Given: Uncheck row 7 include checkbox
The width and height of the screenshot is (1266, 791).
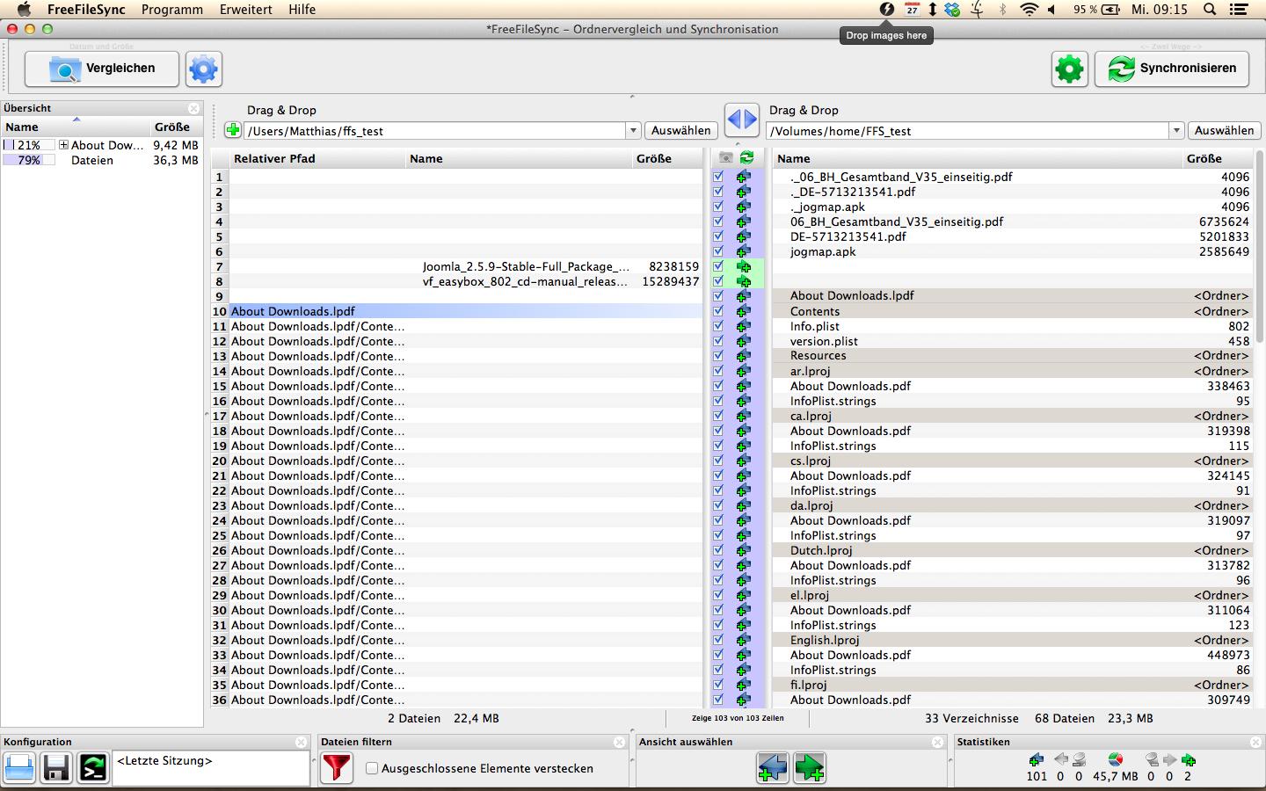Looking at the screenshot, I should [718, 266].
